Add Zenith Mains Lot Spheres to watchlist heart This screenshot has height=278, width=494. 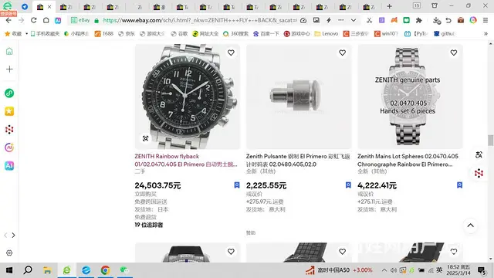tap(454, 53)
